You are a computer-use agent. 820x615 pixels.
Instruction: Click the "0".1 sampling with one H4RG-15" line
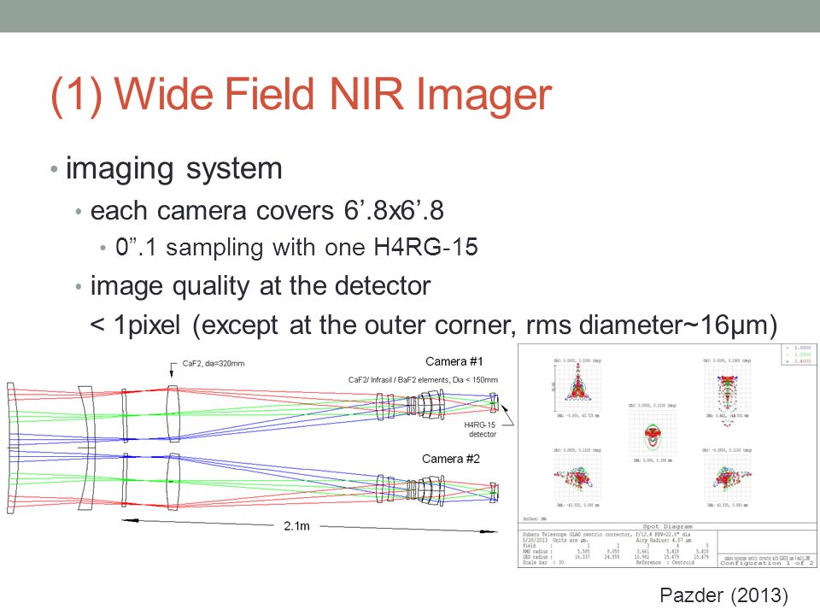tap(296, 247)
